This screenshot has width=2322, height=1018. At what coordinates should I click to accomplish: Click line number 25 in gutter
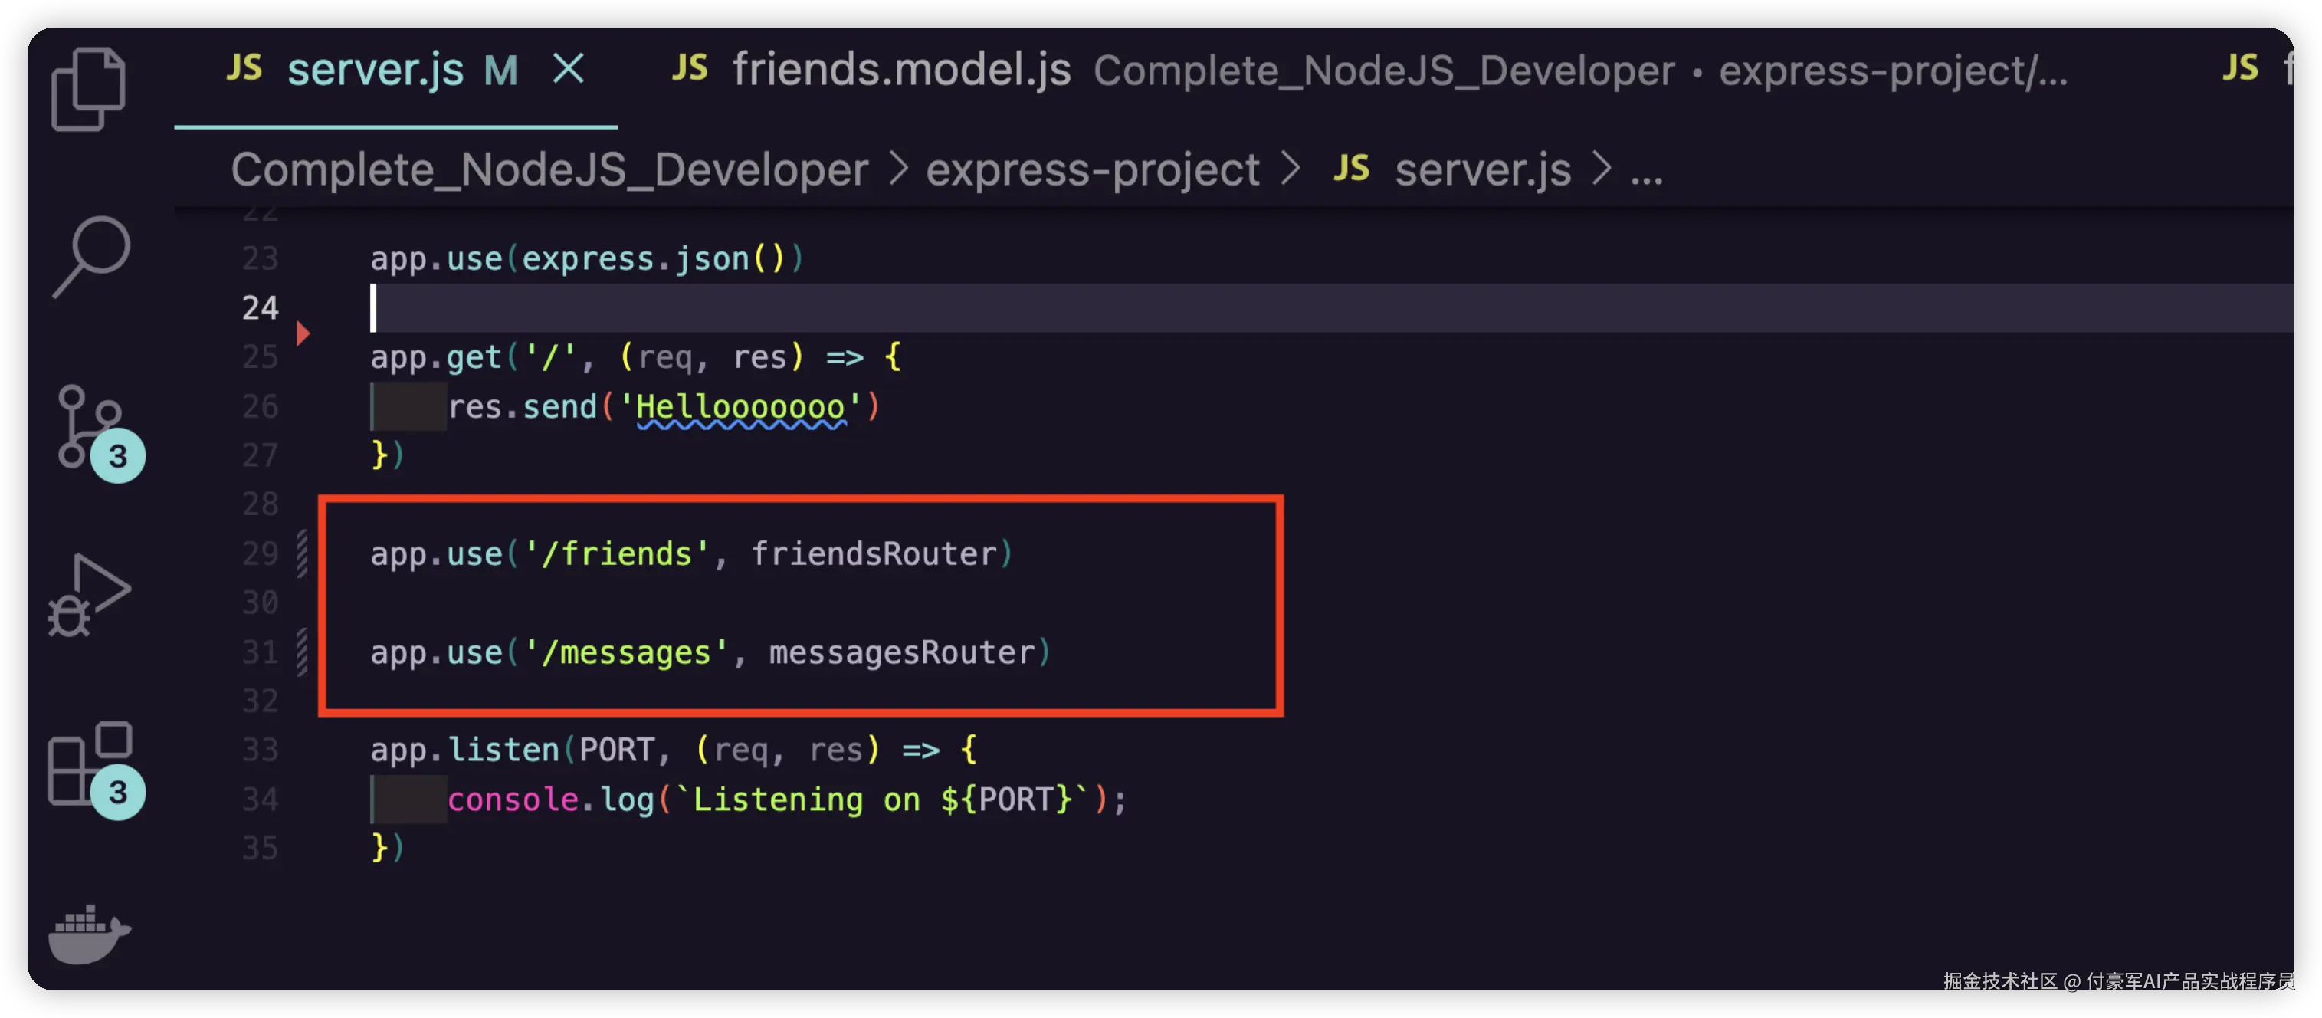[x=261, y=357]
